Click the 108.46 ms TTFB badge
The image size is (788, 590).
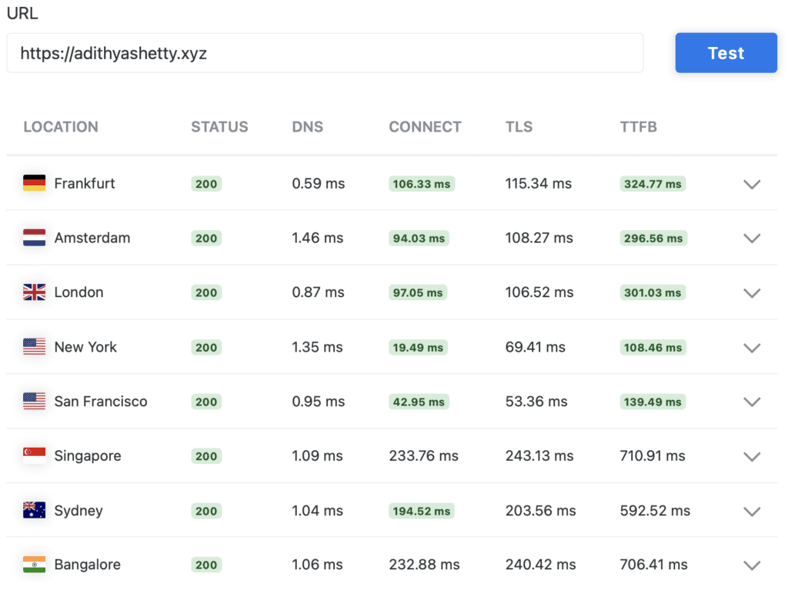(x=653, y=347)
